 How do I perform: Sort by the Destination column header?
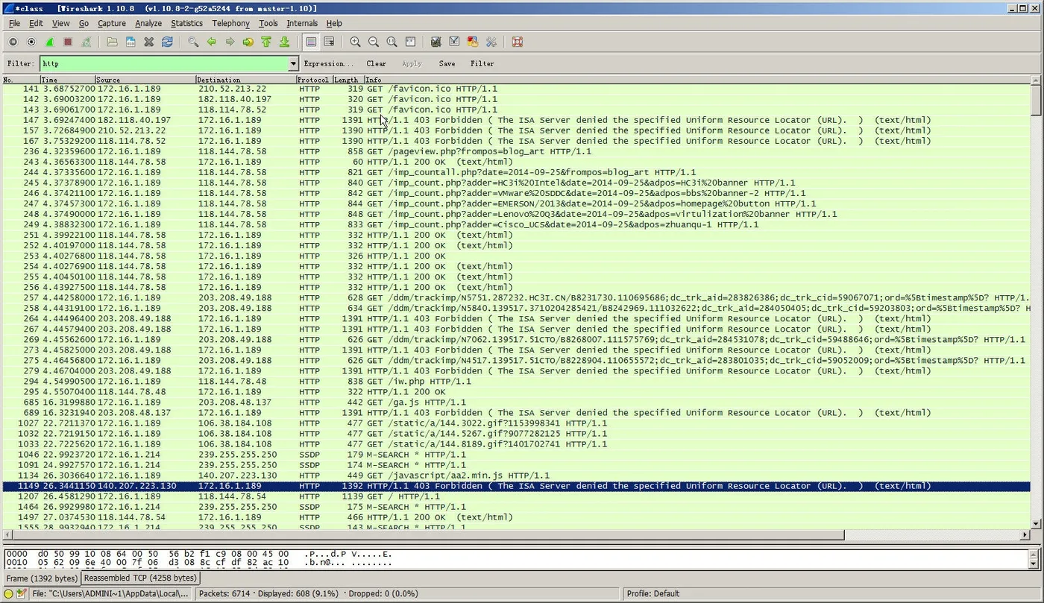tap(245, 80)
